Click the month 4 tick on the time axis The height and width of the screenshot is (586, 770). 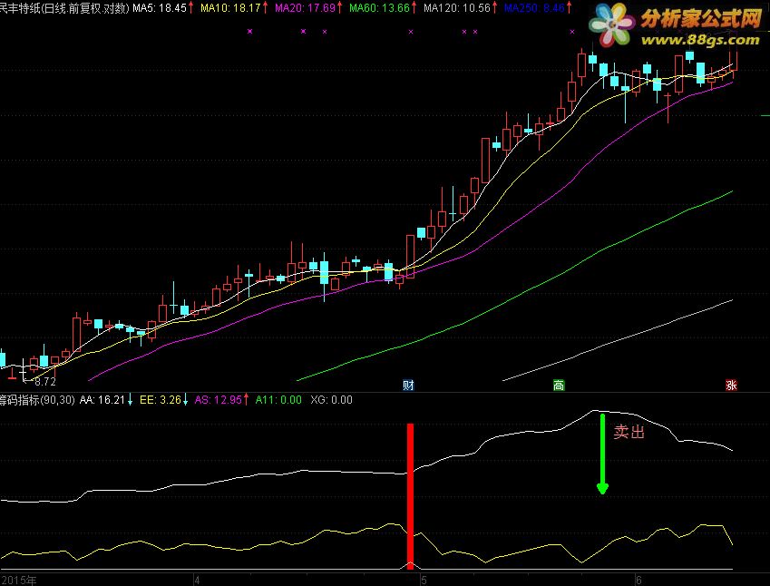click(x=197, y=581)
